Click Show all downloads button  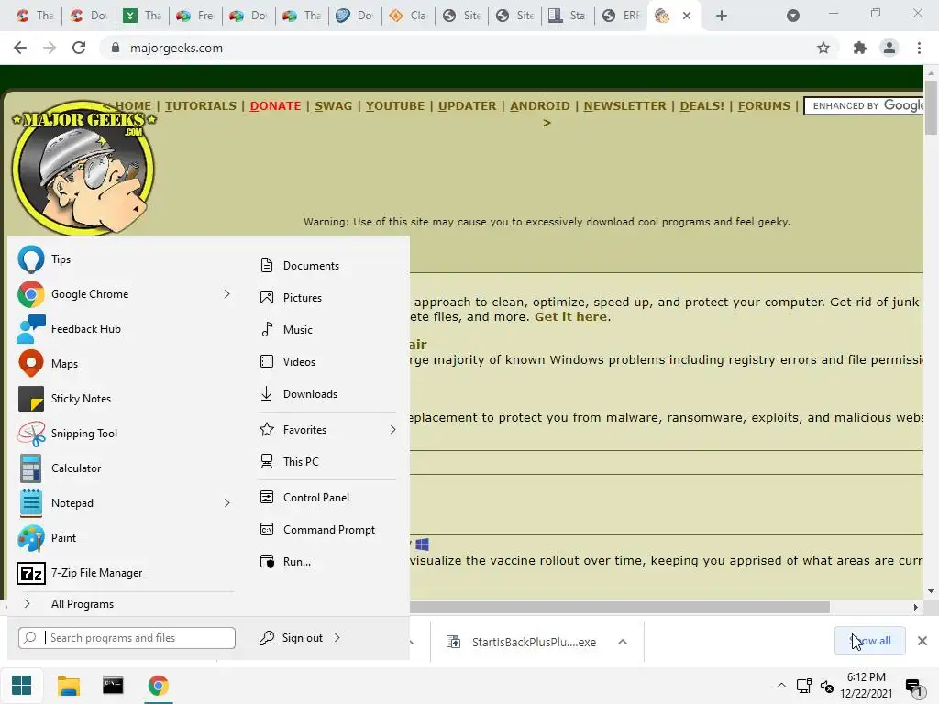(x=869, y=641)
